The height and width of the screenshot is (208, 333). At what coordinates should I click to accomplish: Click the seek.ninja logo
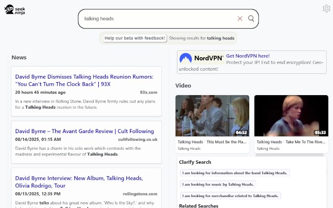[x=15, y=9]
